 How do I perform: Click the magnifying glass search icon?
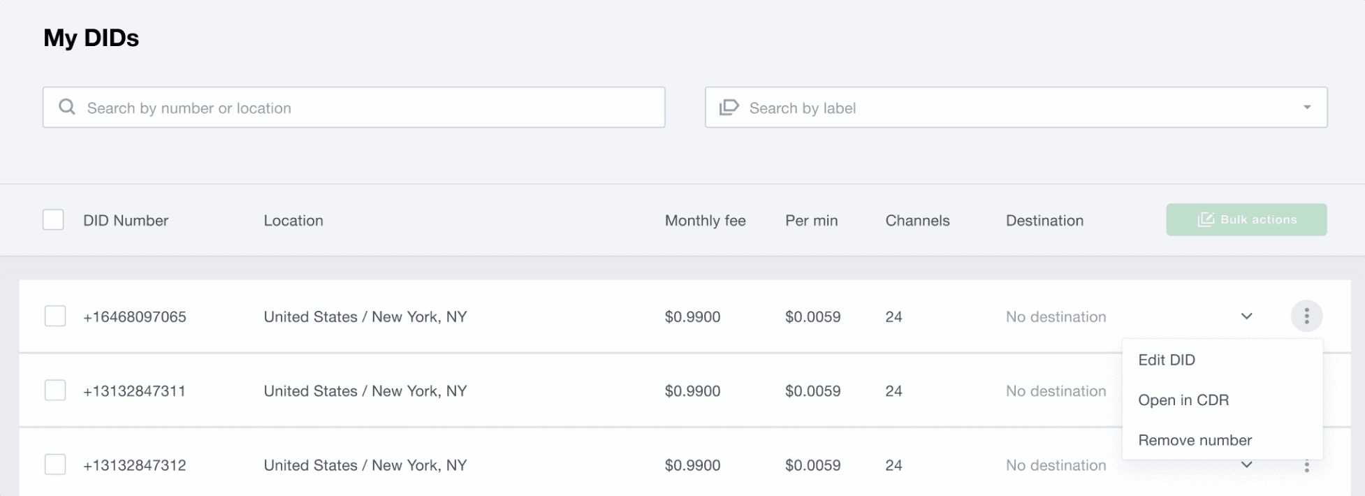[x=67, y=107]
